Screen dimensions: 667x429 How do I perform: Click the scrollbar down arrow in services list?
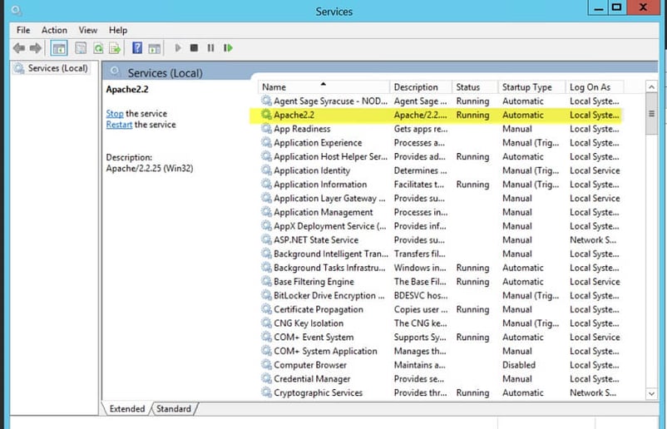coord(652,392)
